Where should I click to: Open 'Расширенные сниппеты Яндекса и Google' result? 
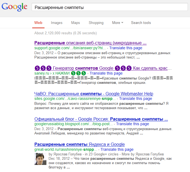pos(79,145)
